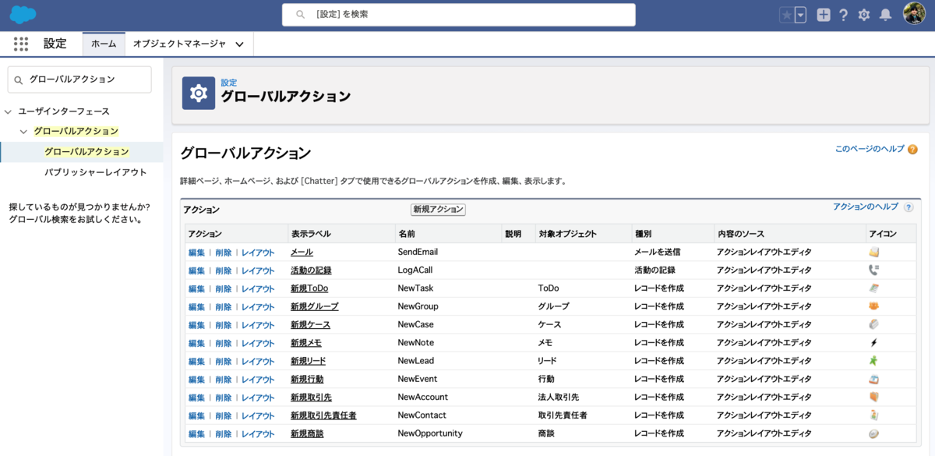Collapse the グローバルアクション tree node
The height and width of the screenshot is (456, 935).
pyautogui.click(x=23, y=131)
